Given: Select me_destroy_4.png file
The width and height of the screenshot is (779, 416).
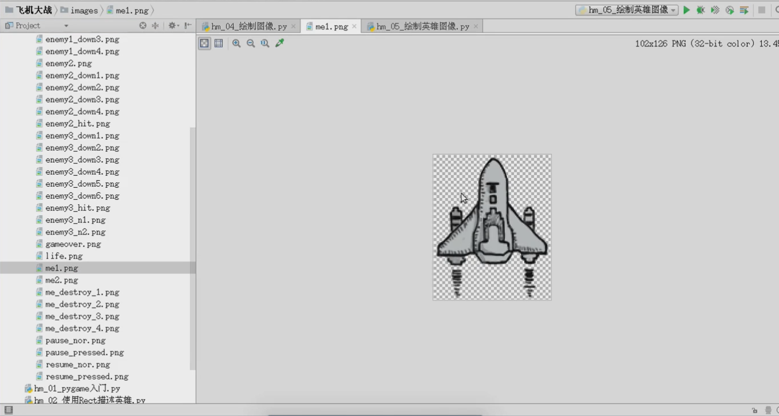Looking at the screenshot, I should (82, 328).
